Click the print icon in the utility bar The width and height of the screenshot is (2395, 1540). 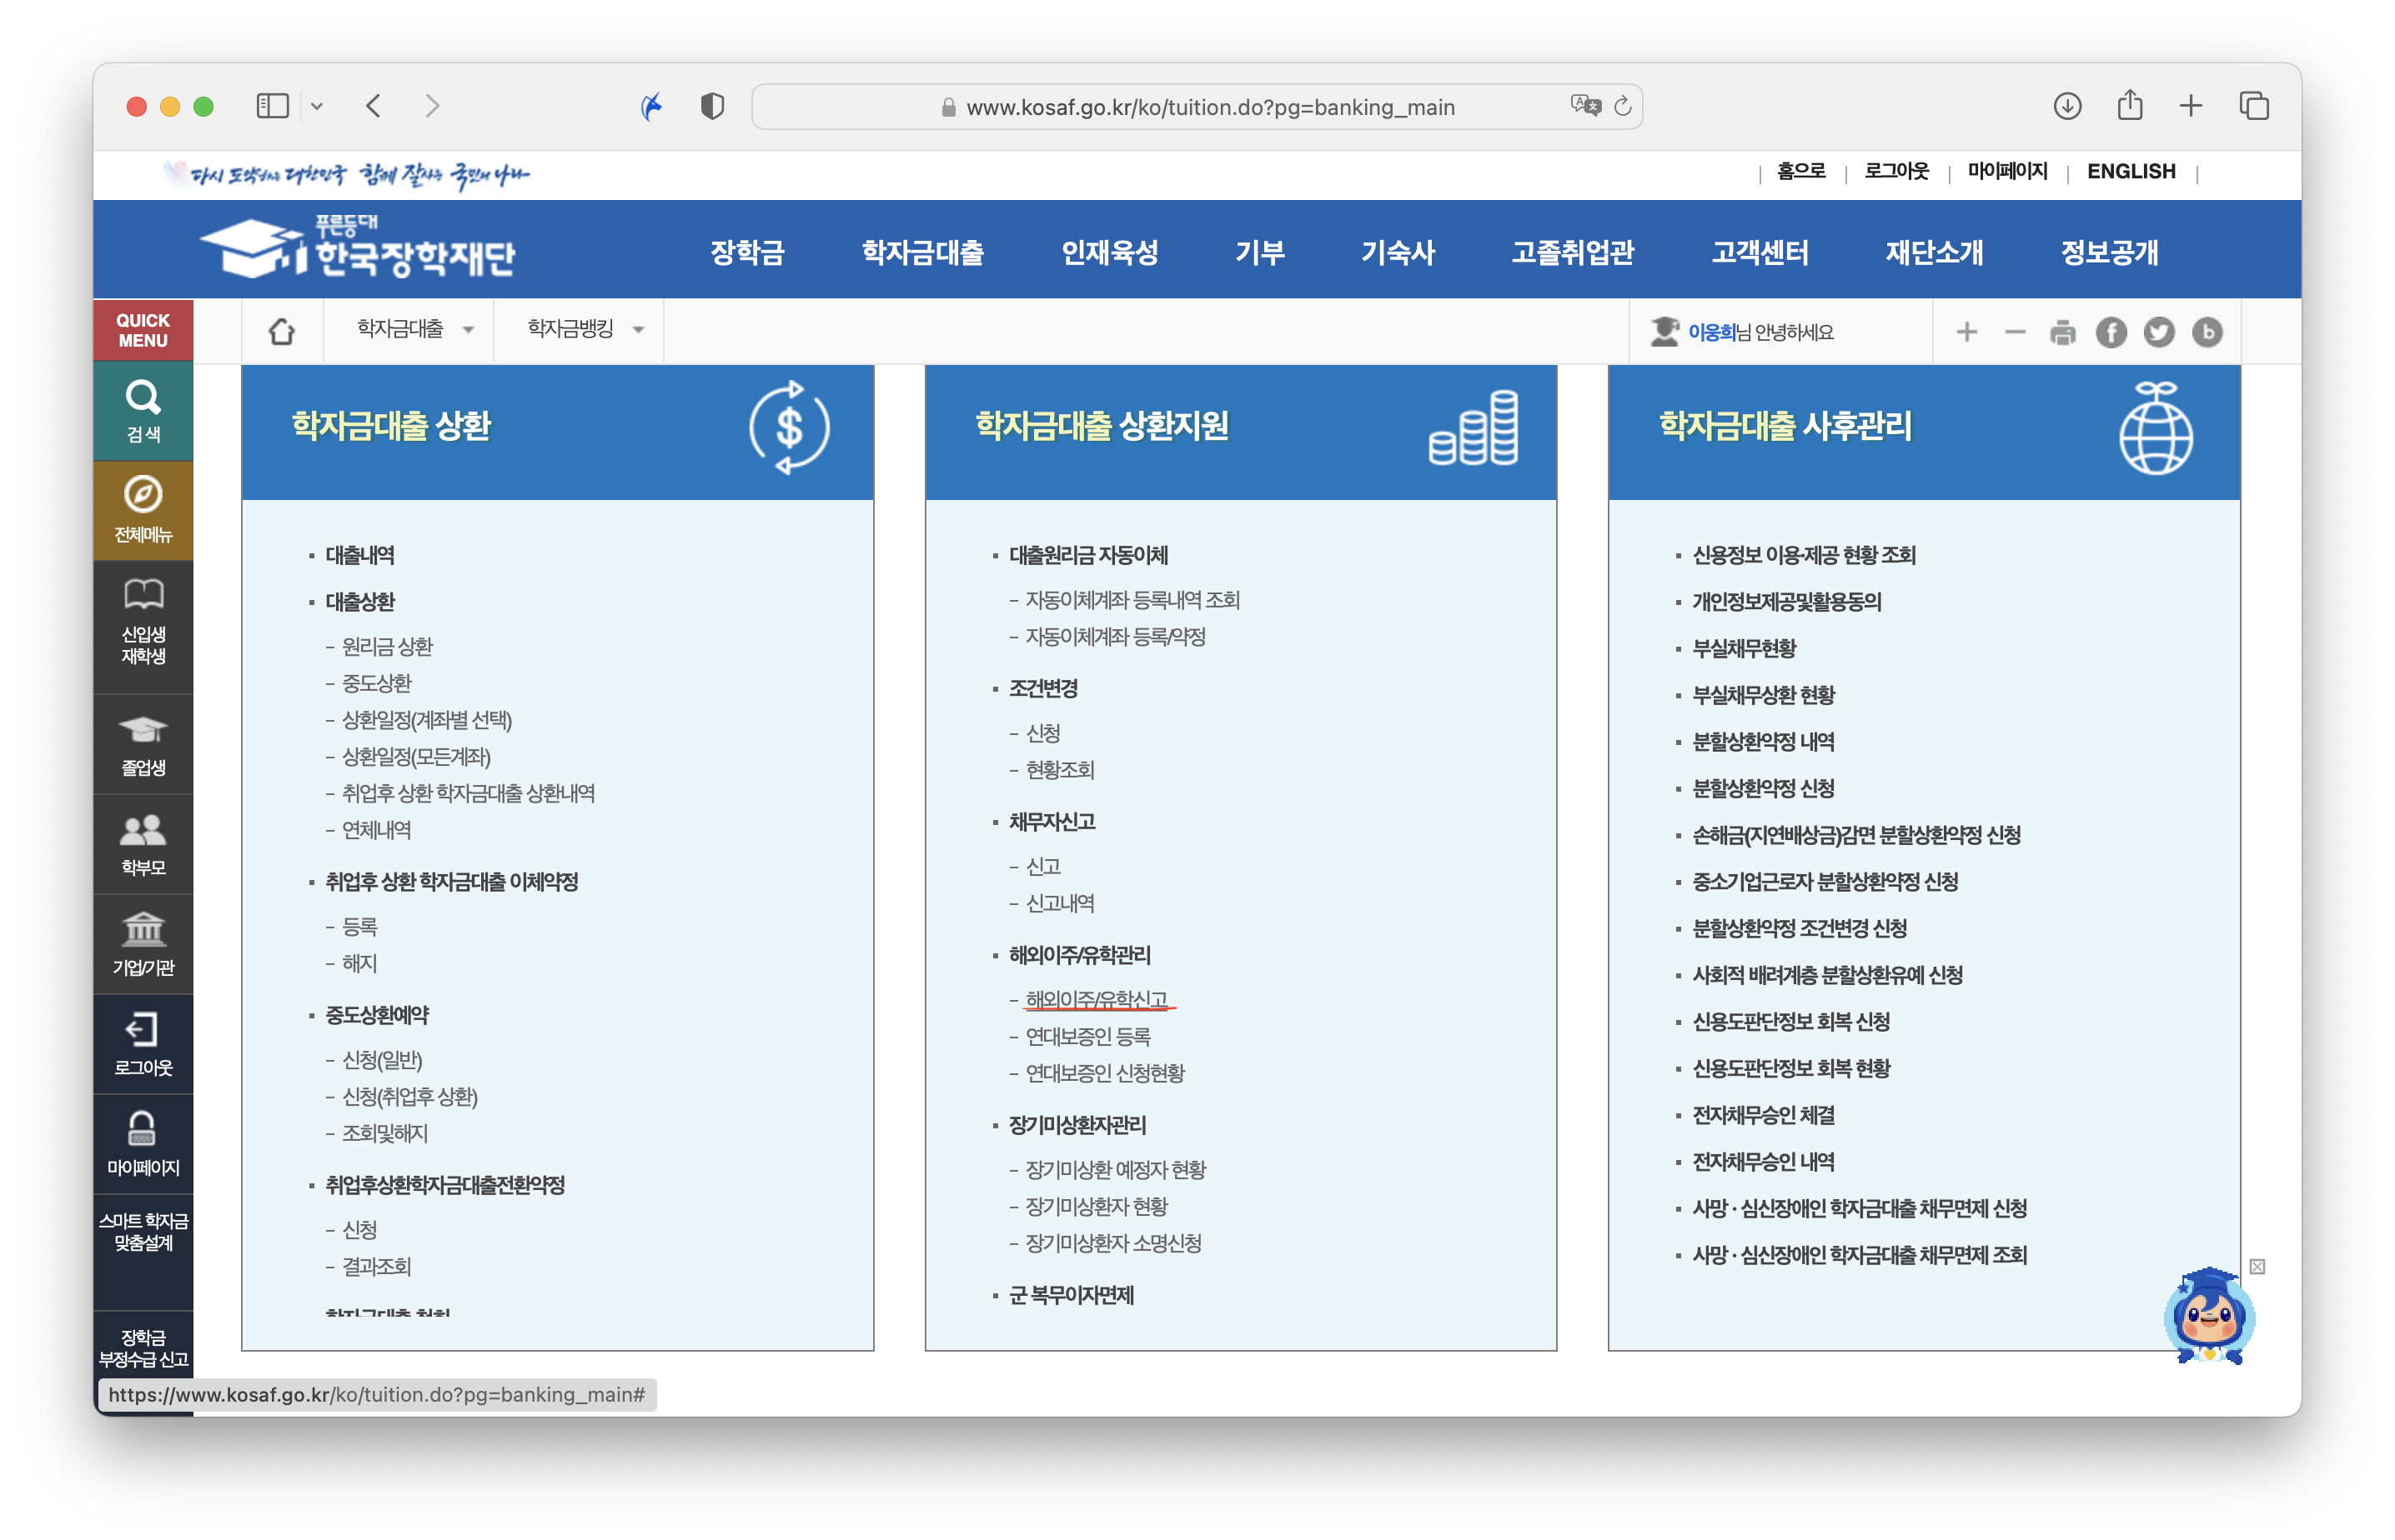(2062, 332)
